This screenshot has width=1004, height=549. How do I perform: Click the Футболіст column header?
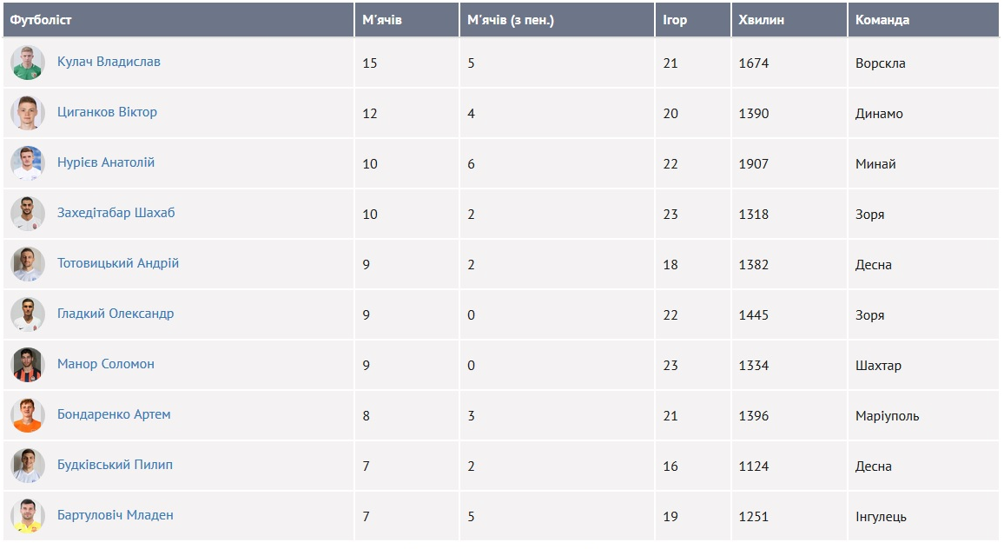(x=42, y=20)
